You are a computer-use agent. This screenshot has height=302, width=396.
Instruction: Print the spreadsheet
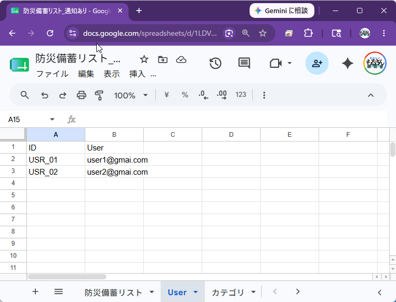click(81, 95)
